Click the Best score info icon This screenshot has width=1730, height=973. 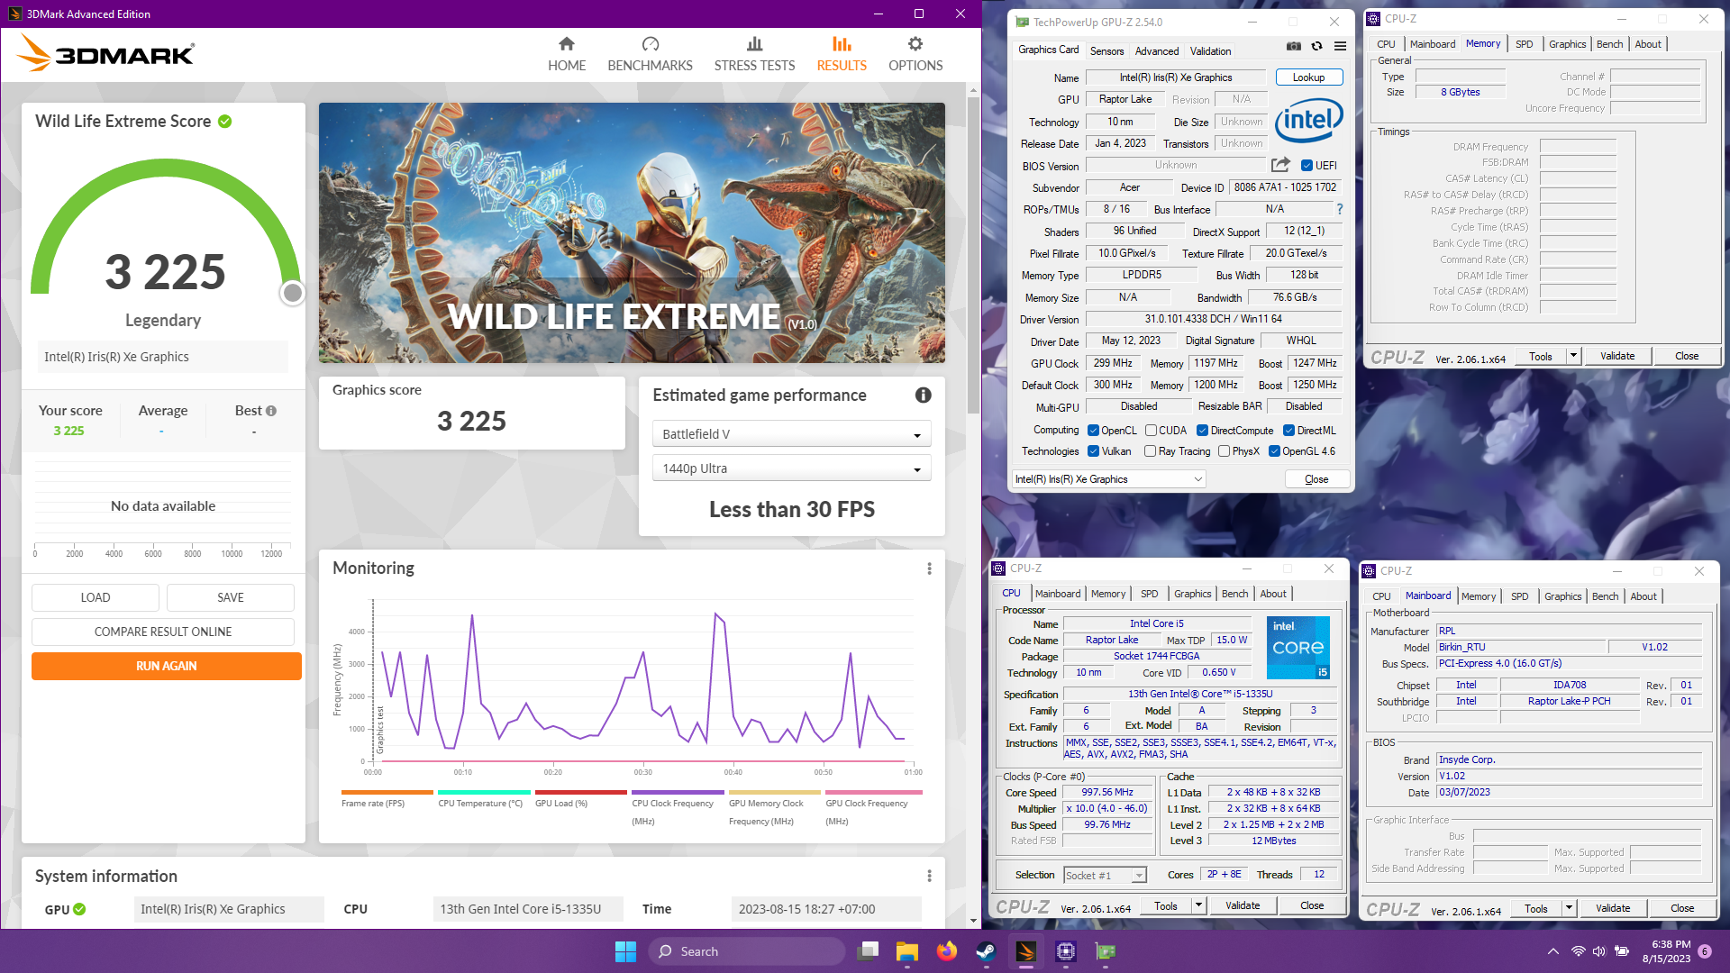270,411
